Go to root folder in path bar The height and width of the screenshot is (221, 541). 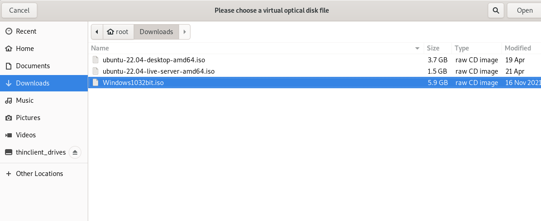point(118,32)
